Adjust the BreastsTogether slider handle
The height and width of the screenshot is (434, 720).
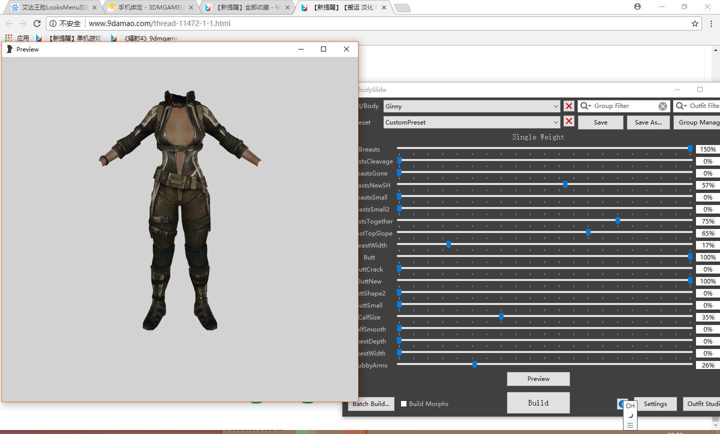617,220
